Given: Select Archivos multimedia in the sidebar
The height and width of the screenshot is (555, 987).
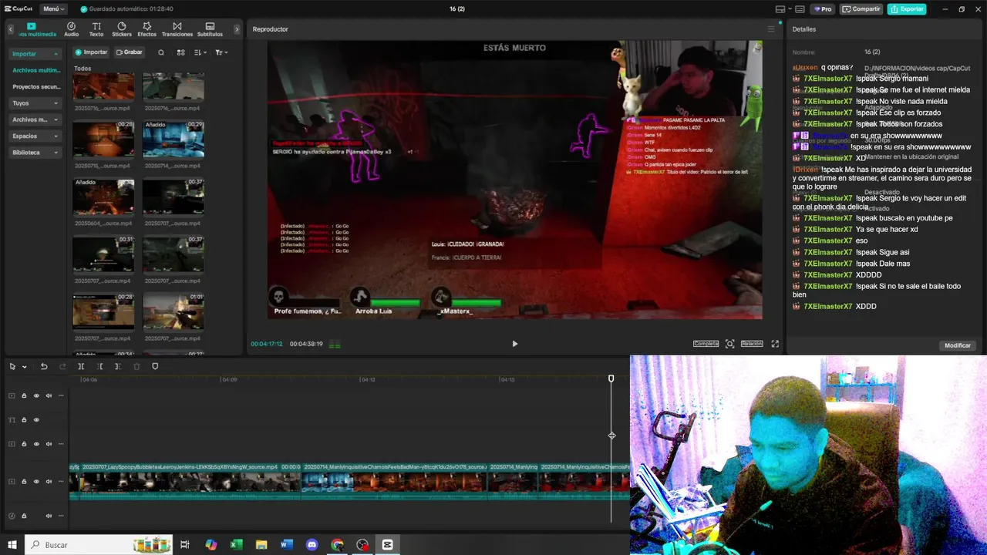Looking at the screenshot, I should pos(36,70).
